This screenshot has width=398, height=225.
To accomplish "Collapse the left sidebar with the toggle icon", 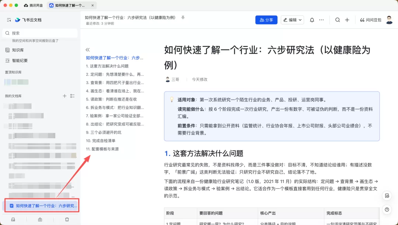I will coord(8,20).
